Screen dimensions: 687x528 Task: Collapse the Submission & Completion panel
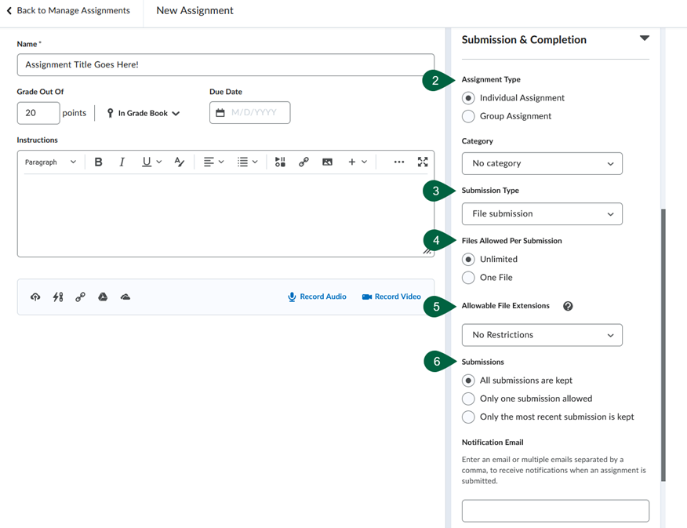click(645, 37)
